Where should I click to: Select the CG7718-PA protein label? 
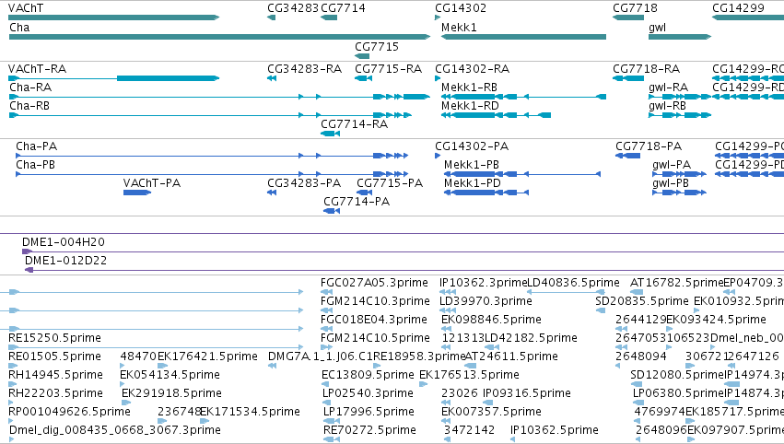coord(649,146)
